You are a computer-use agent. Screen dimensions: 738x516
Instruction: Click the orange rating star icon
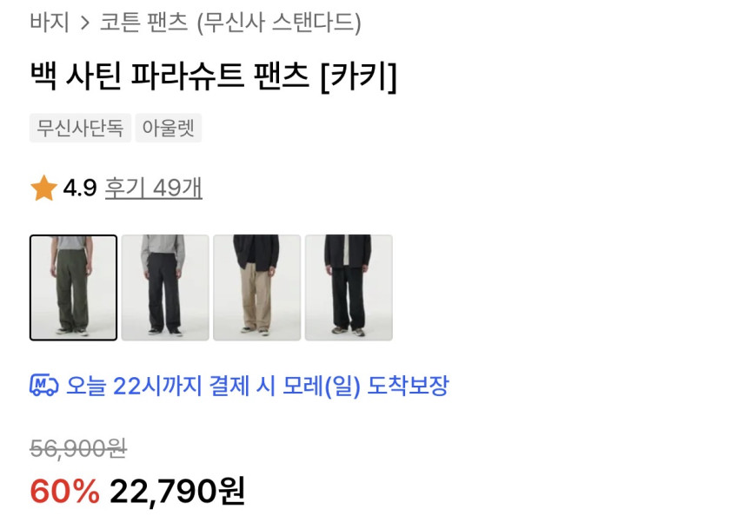pyautogui.click(x=43, y=189)
